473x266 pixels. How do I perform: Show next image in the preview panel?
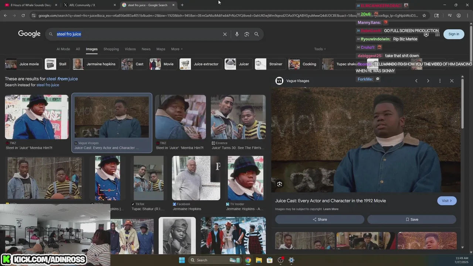pos(428,81)
